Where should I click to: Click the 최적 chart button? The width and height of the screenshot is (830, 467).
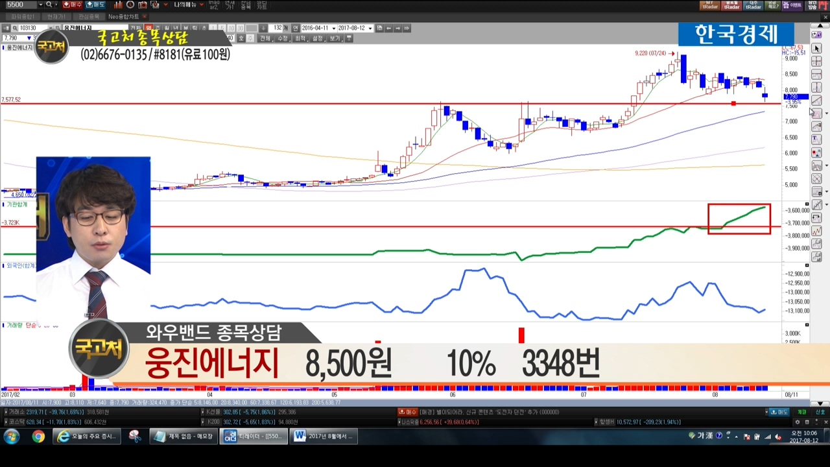point(300,38)
